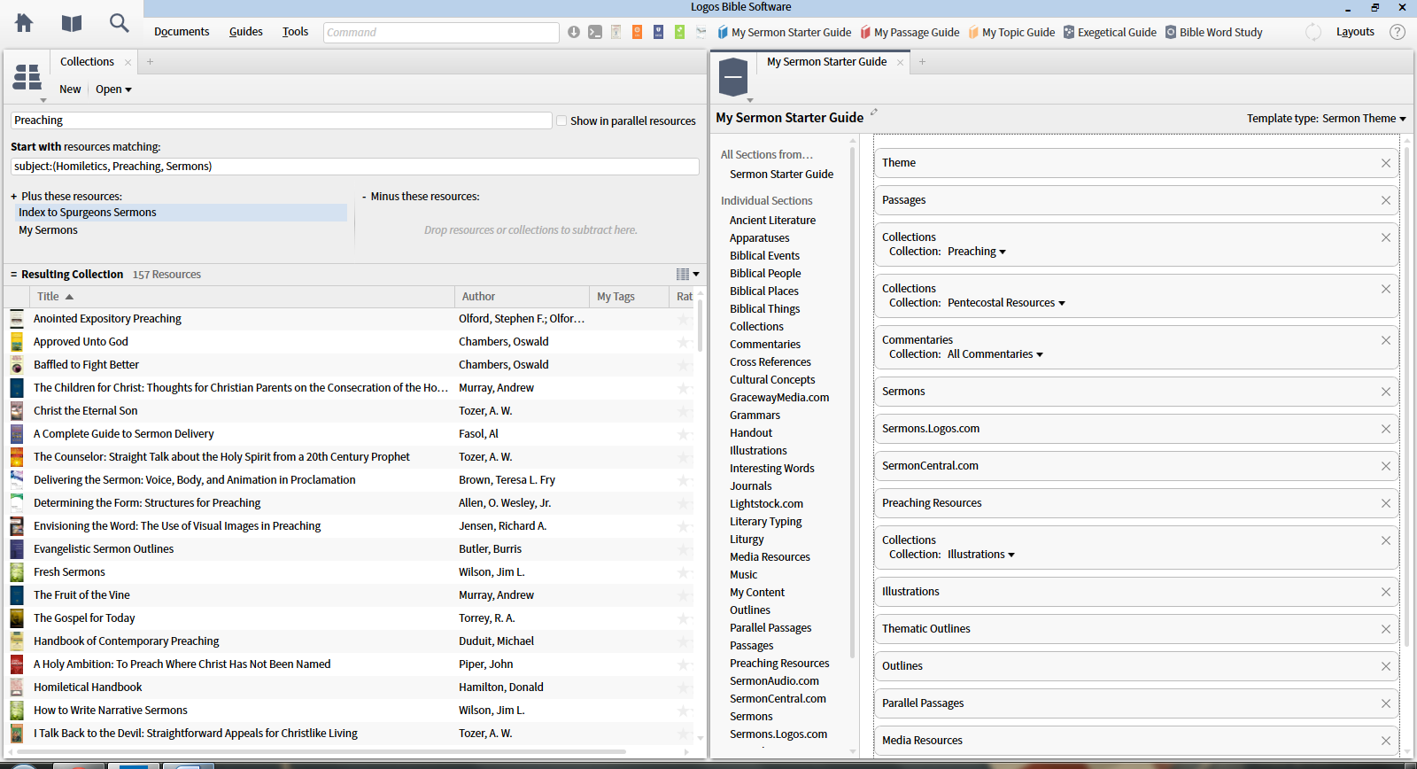
Task: Open the Layouts menu
Action: pyautogui.click(x=1355, y=32)
